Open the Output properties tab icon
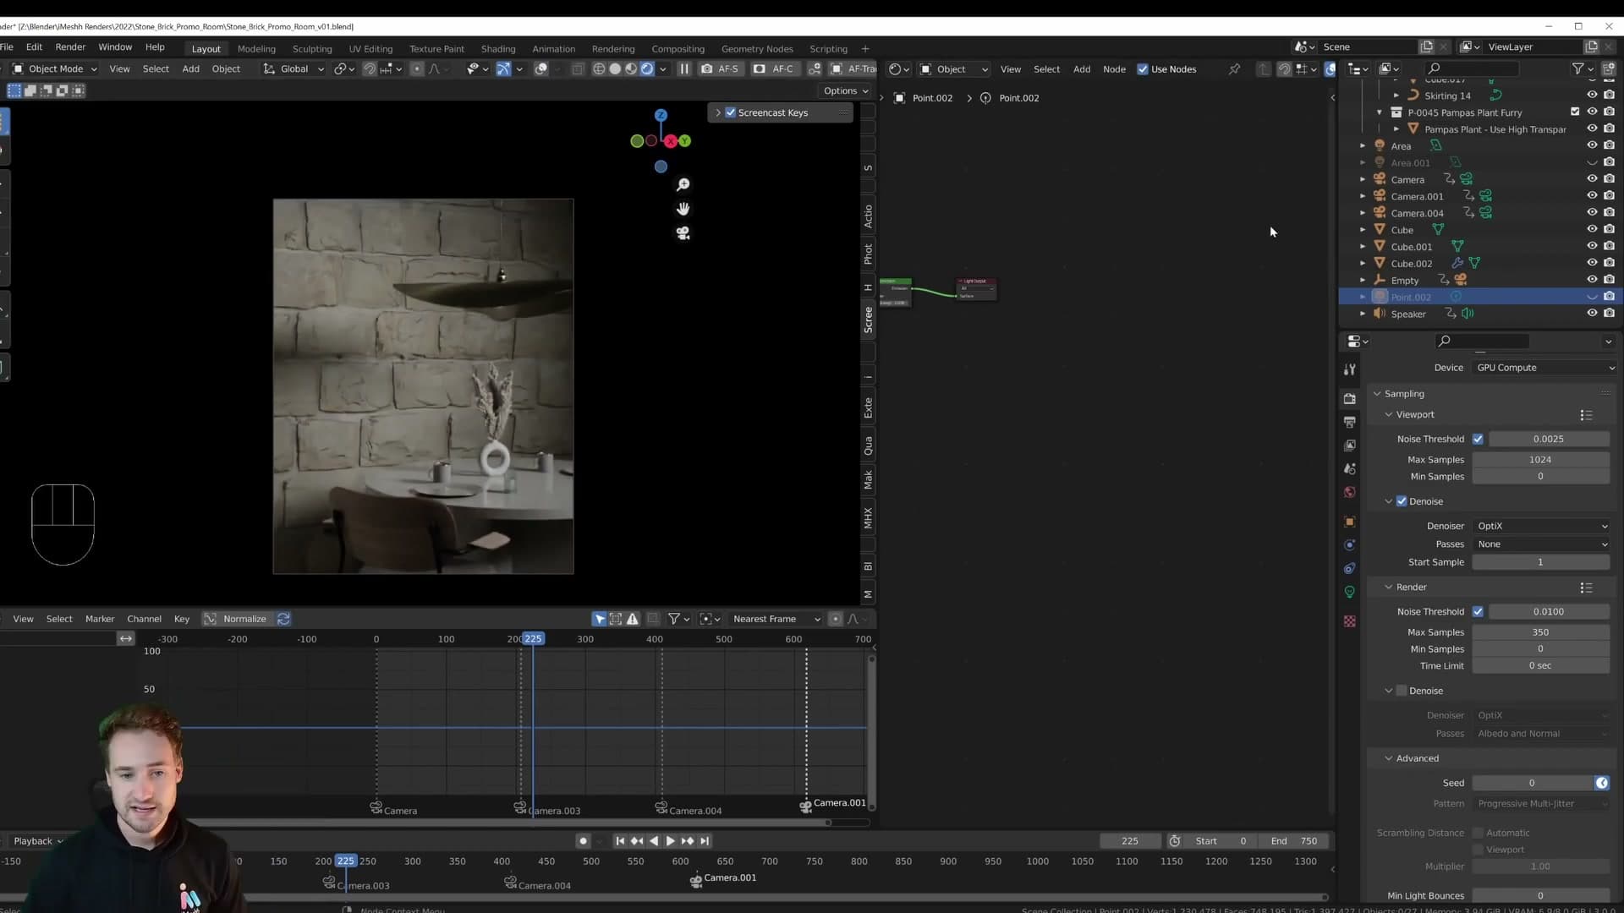 [1350, 422]
